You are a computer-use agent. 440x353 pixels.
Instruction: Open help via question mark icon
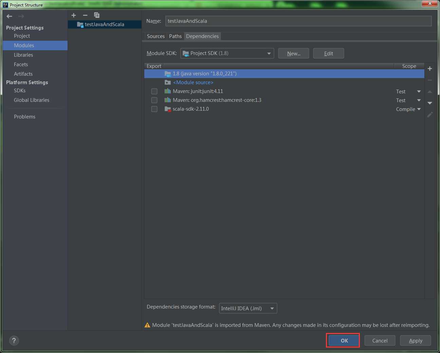pos(14,340)
